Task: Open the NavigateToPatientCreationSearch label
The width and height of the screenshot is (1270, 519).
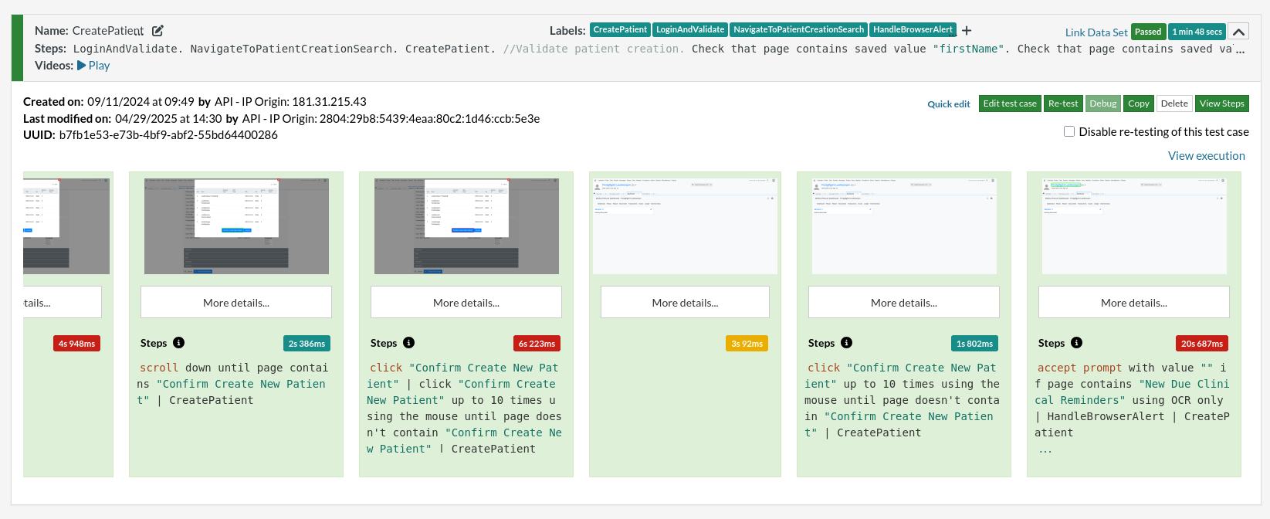Action: click(798, 29)
